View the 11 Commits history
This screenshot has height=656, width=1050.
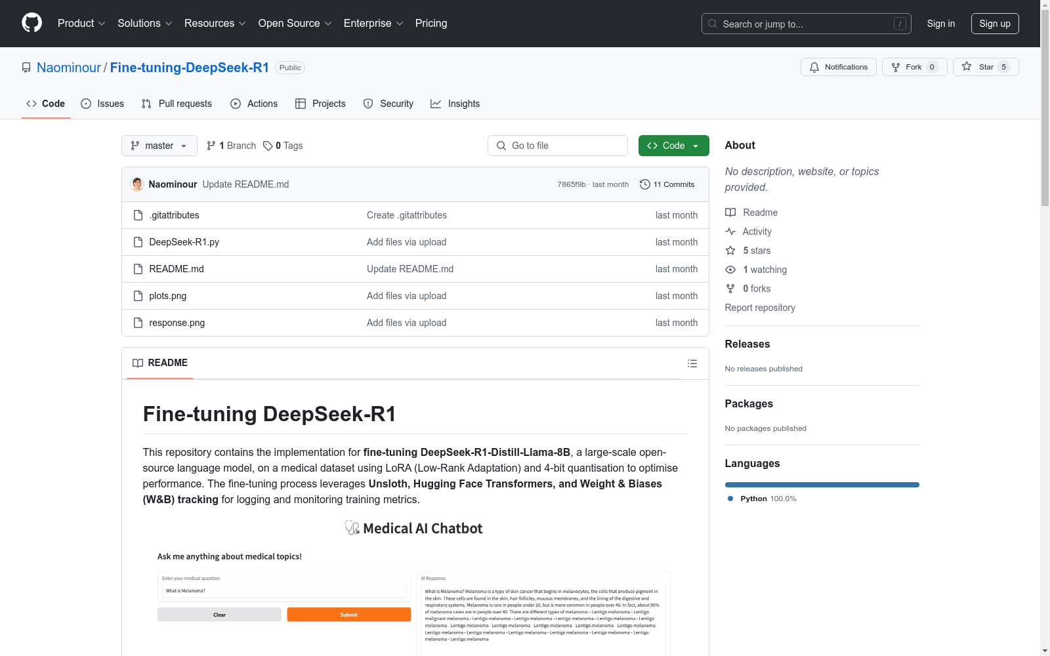coord(667,184)
